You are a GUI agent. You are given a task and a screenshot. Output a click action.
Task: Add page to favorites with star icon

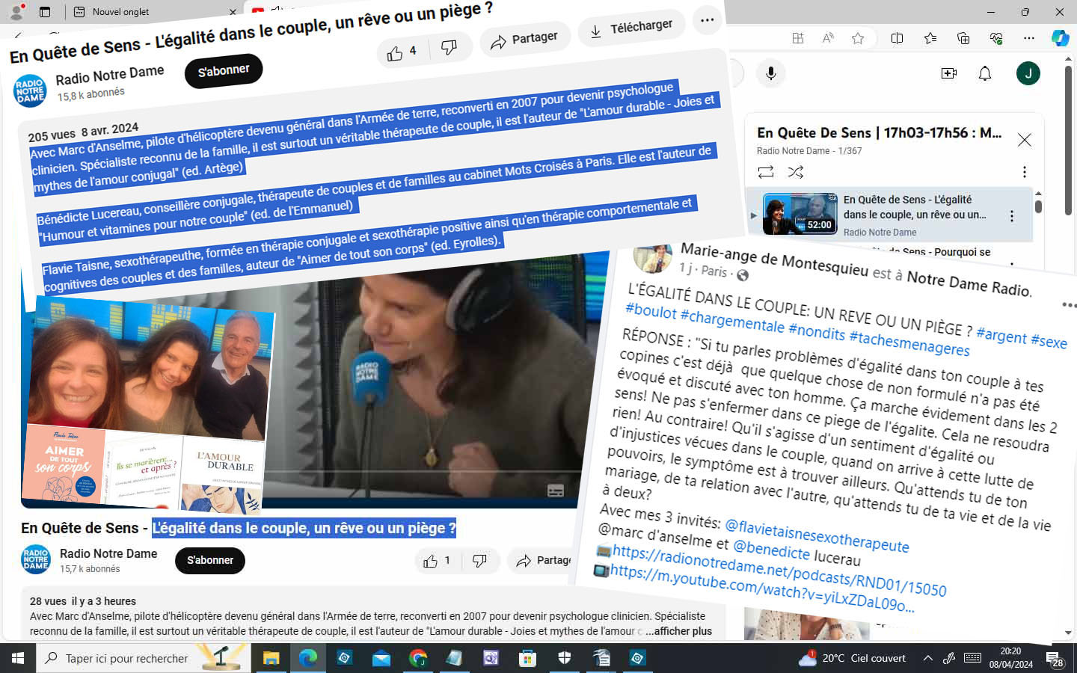tap(858, 38)
